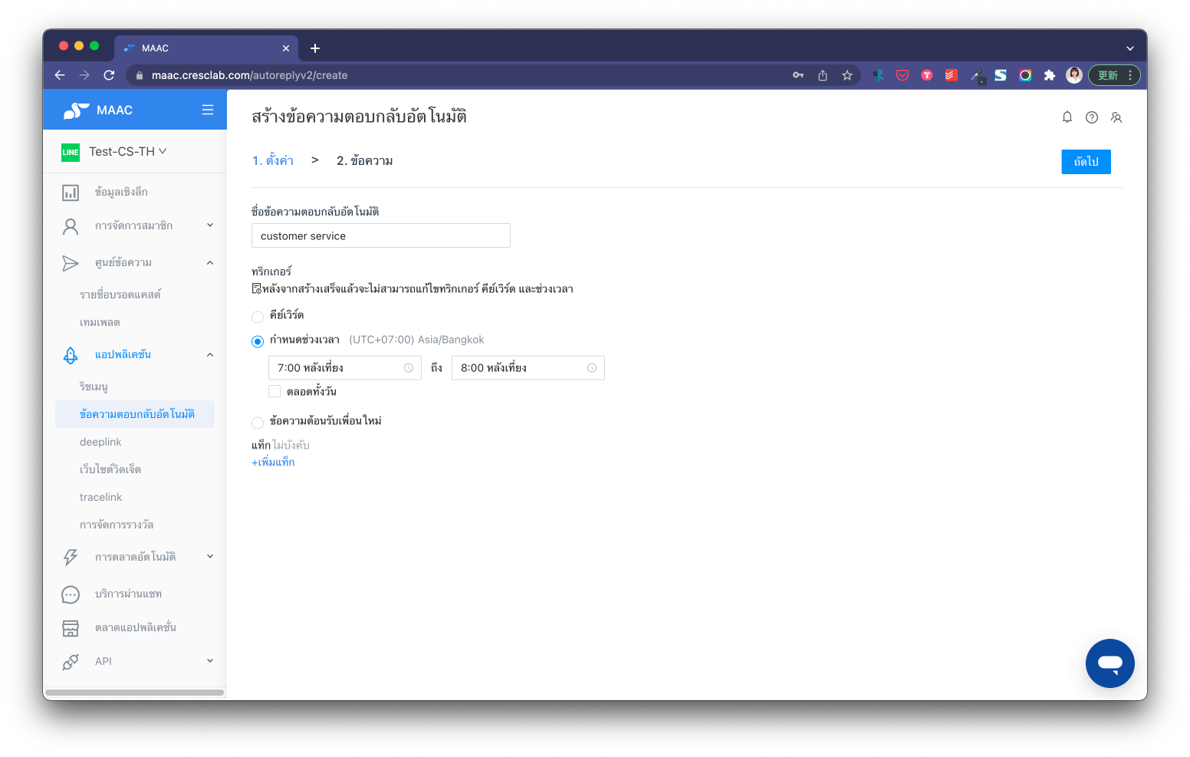Screen dimensions: 1190x757
Task: Select the คีย์เวิร์ด trigger radio
Action: tap(258, 317)
